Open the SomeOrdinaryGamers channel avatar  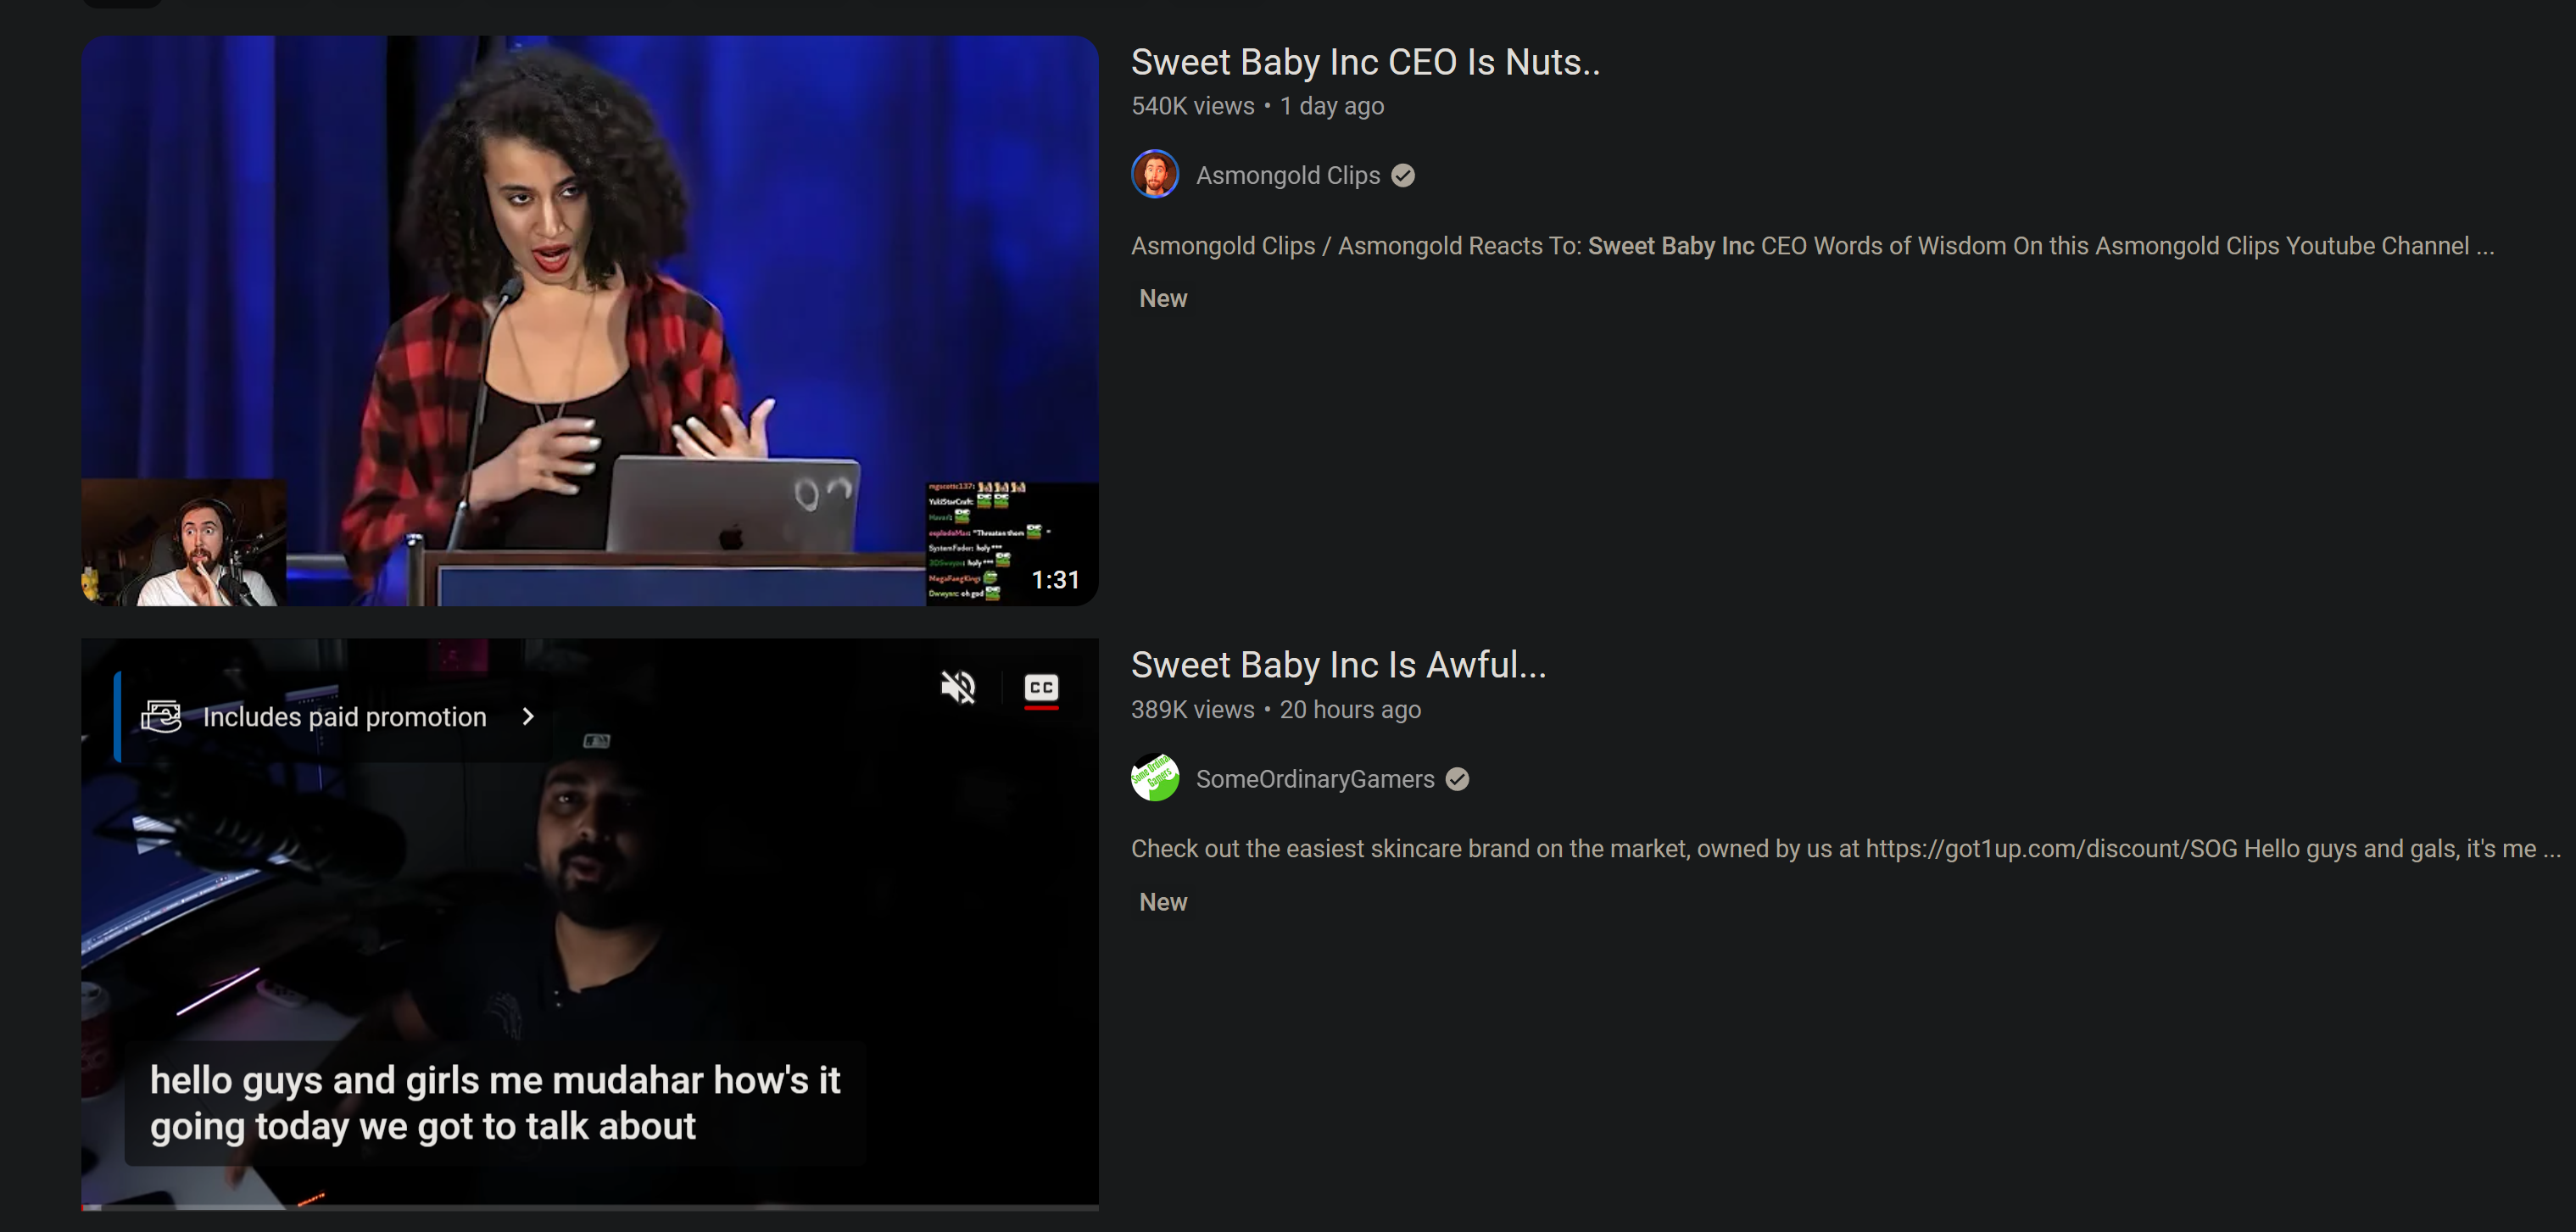(x=1154, y=778)
